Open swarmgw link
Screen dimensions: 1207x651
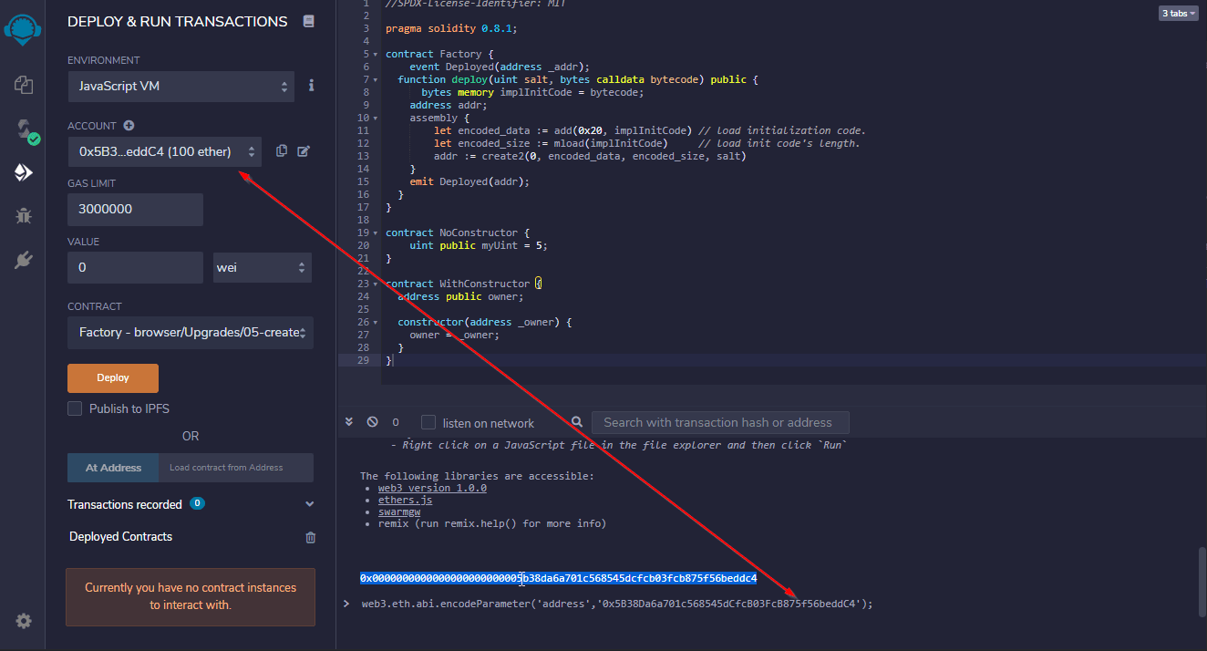pos(399,511)
